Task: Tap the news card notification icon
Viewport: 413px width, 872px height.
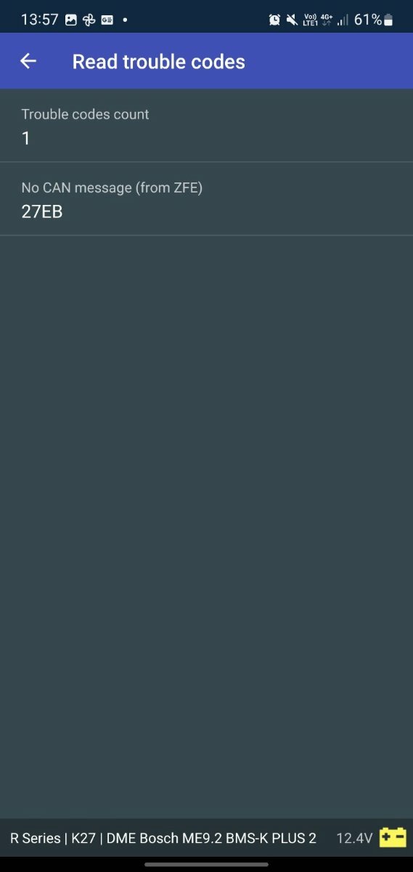Action: tap(107, 20)
